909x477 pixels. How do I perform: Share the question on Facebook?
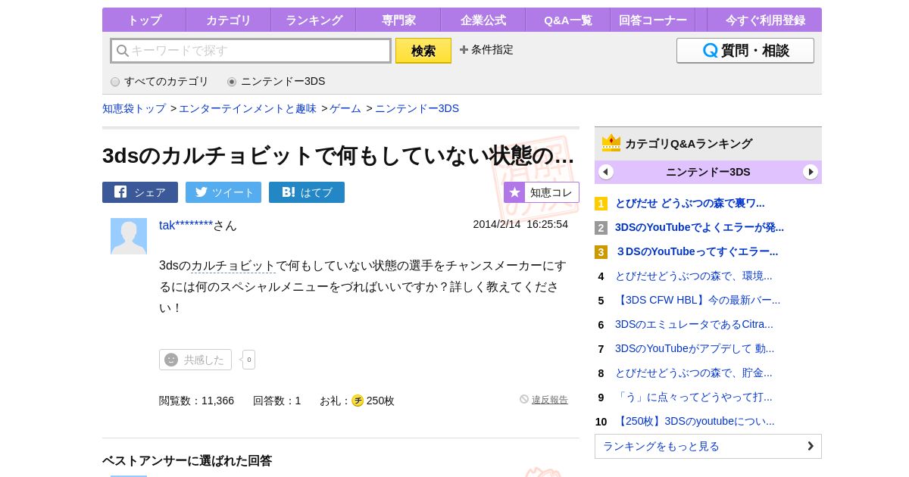pyautogui.click(x=140, y=192)
